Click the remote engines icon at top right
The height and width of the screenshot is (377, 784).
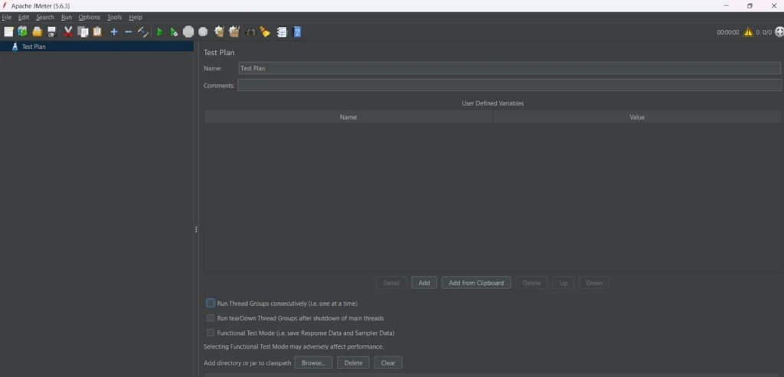click(779, 32)
